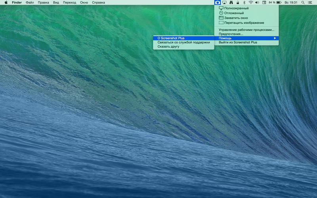Expand the Помощь submenu arrow
Image resolution: width=317 pixels, height=198 pixels.
pos(275,38)
